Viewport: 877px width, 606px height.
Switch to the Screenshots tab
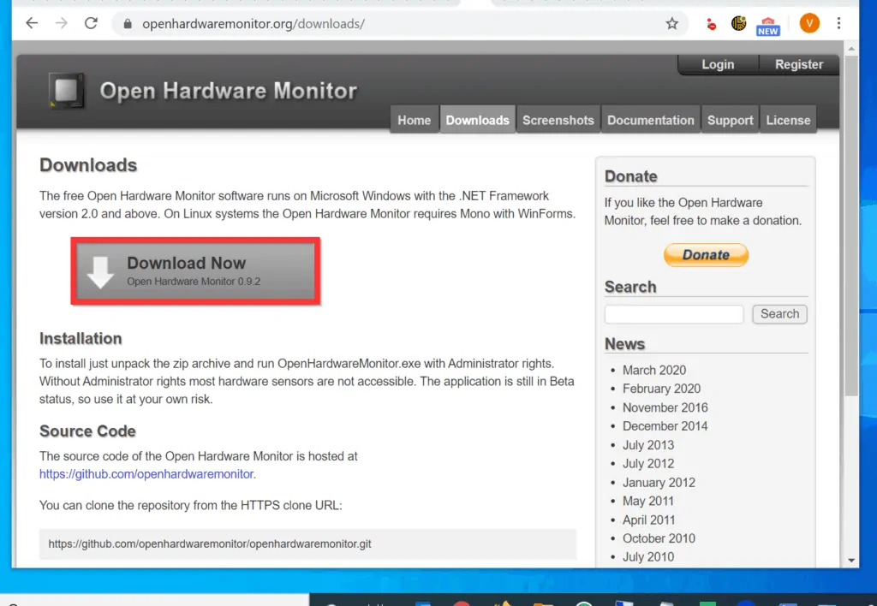coord(558,120)
